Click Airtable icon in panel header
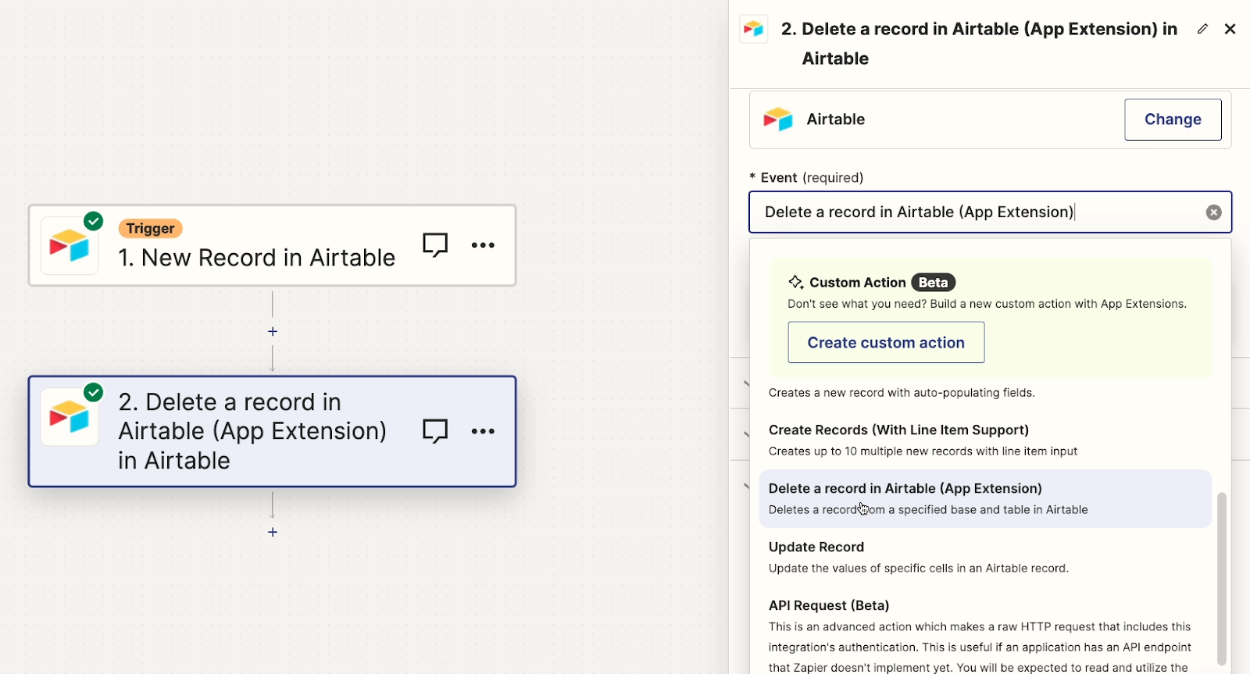1250x674 pixels. pyautogui.click(x=754, y=29)
